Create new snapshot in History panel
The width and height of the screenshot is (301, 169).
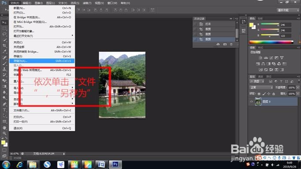[x=225, y=44]
